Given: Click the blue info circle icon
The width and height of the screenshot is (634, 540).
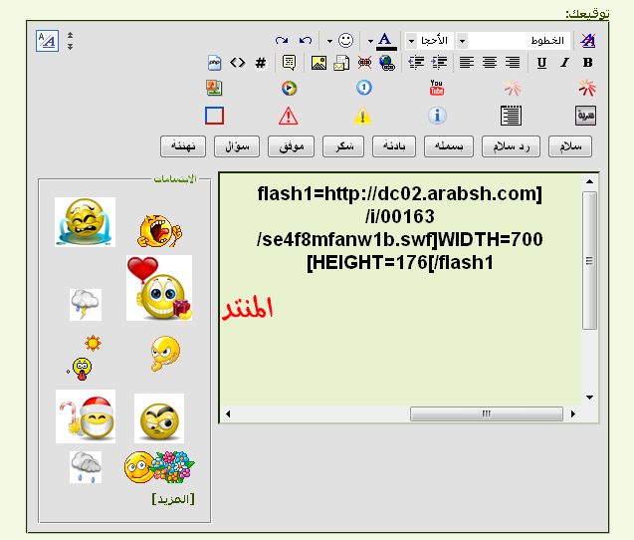Looking at the screenshot, I should pyautogui.click(x=437, y=116).
